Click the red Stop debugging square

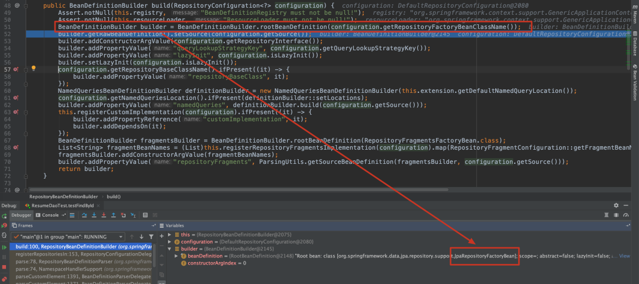(x=4, y=267)
